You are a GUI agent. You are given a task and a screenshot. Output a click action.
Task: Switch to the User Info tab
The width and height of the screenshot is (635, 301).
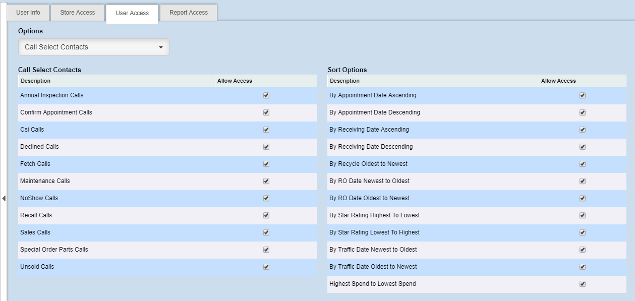[x=28, y=13]
